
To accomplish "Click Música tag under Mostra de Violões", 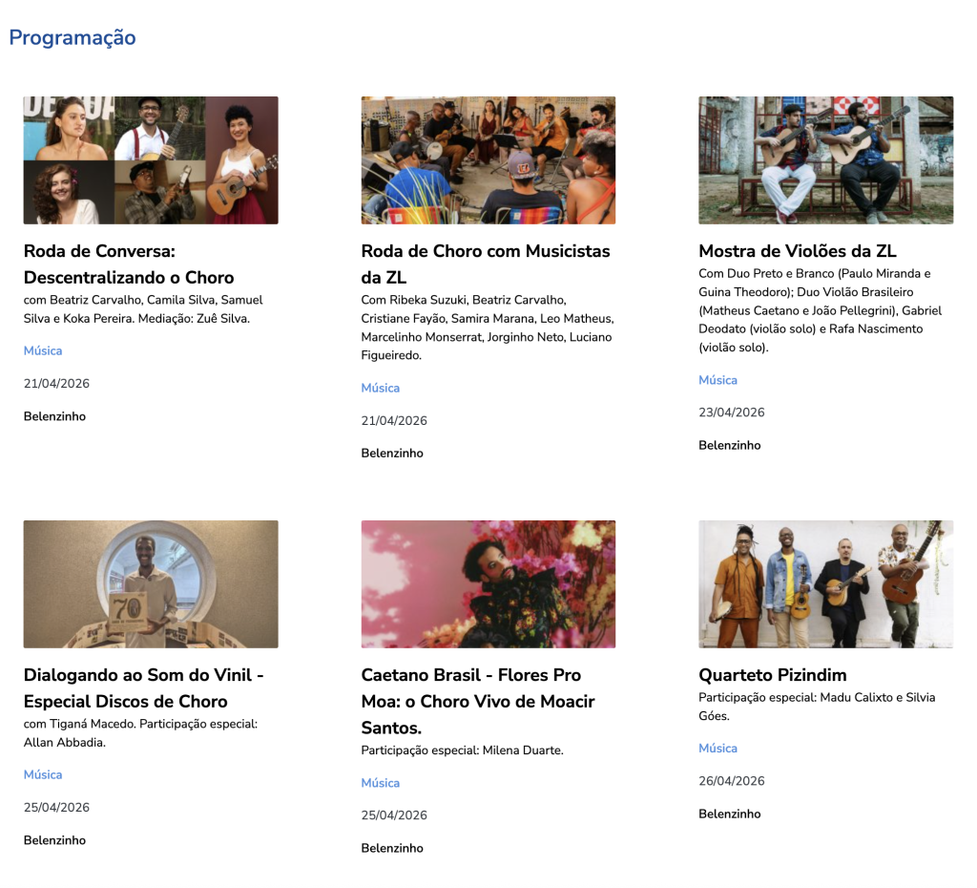I will [717, 380].
